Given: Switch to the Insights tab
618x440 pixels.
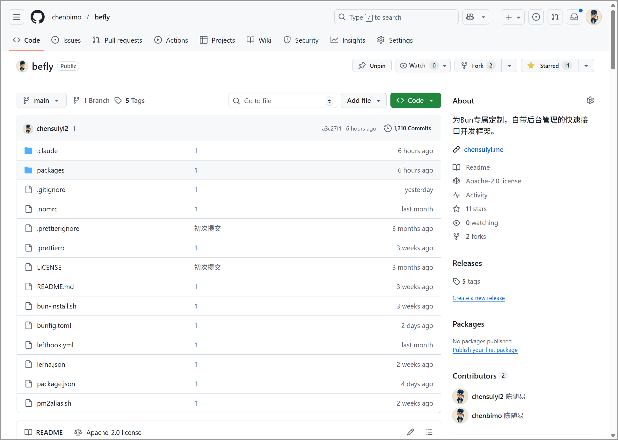Looking at the screenshot, I should pyautogui.click(x=348, y=40).
